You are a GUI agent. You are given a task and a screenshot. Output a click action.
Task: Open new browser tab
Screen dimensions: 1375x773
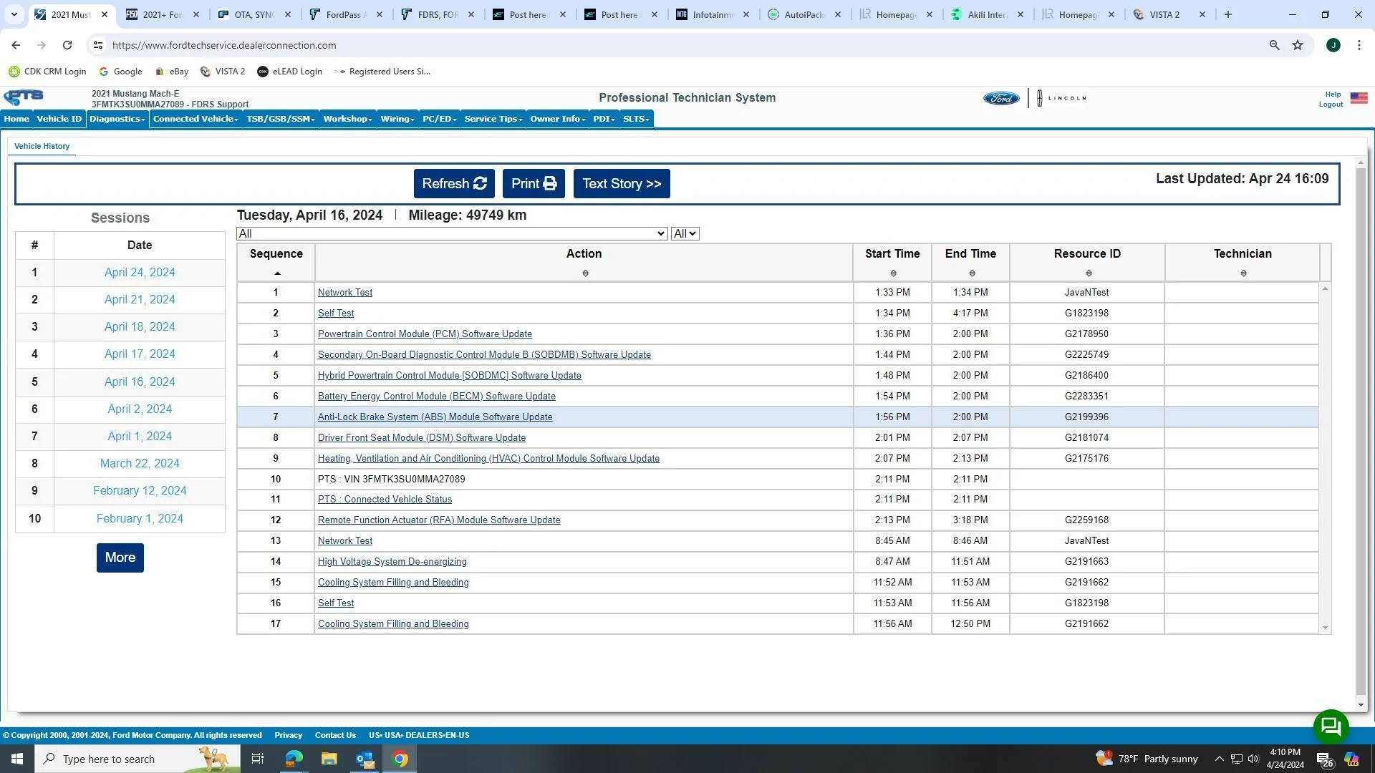[1228, 14]
